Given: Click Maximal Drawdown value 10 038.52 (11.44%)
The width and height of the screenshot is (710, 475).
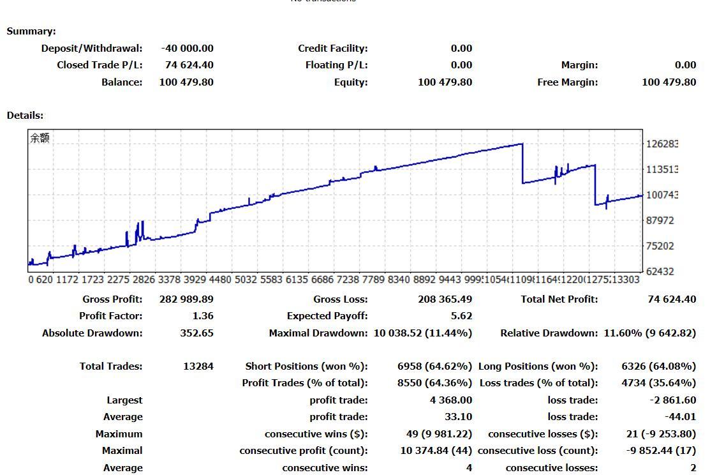Looking at the screenshot, I should (422, 334).
